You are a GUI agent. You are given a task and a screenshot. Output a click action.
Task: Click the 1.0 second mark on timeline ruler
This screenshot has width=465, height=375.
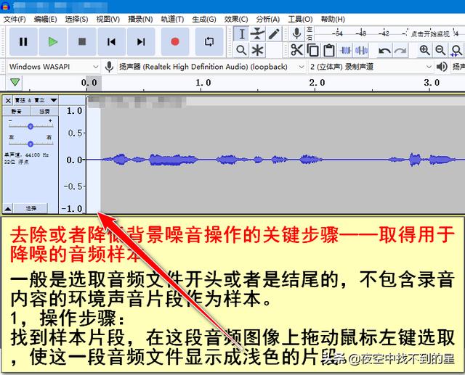pos(203,83)
